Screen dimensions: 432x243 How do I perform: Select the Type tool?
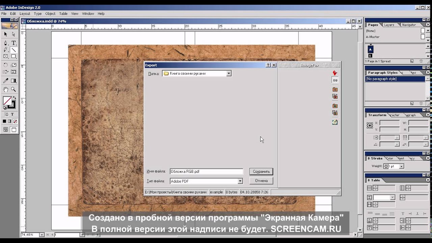click(x=13, y=43)
